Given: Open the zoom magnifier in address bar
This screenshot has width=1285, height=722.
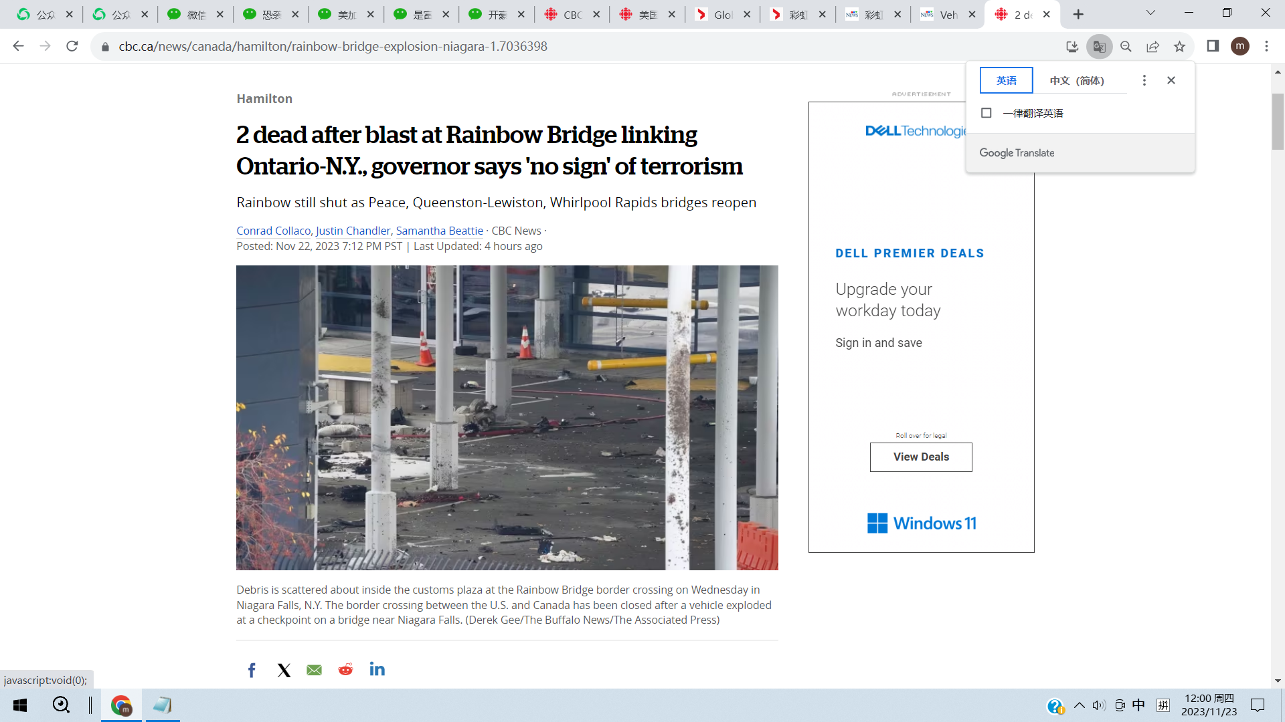Looking at the screenshot, I should pyautogui.click(x=1126, y=46).
